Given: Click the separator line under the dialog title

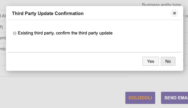Looking at the screenshot, I should coord(95,20).
